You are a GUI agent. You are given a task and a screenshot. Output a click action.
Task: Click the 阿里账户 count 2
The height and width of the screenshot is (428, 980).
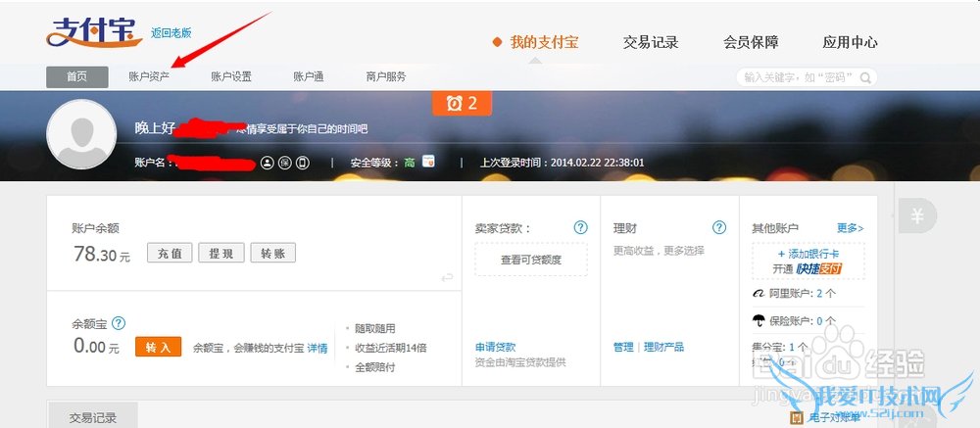click(x=819, y=293)
